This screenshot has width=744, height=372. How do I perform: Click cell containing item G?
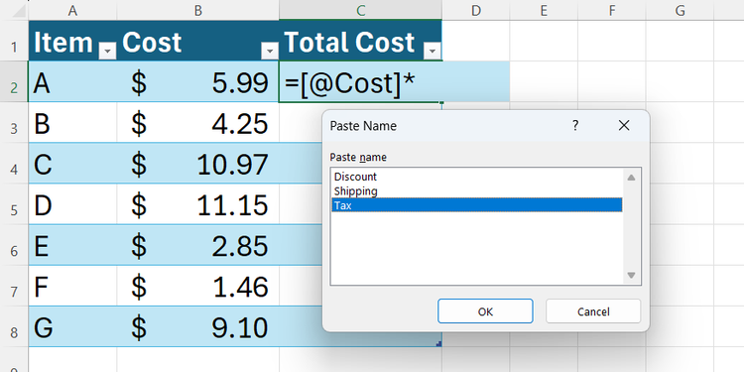[x=72, y=326]
